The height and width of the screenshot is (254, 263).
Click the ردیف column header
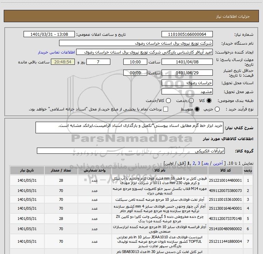point(248,170)
